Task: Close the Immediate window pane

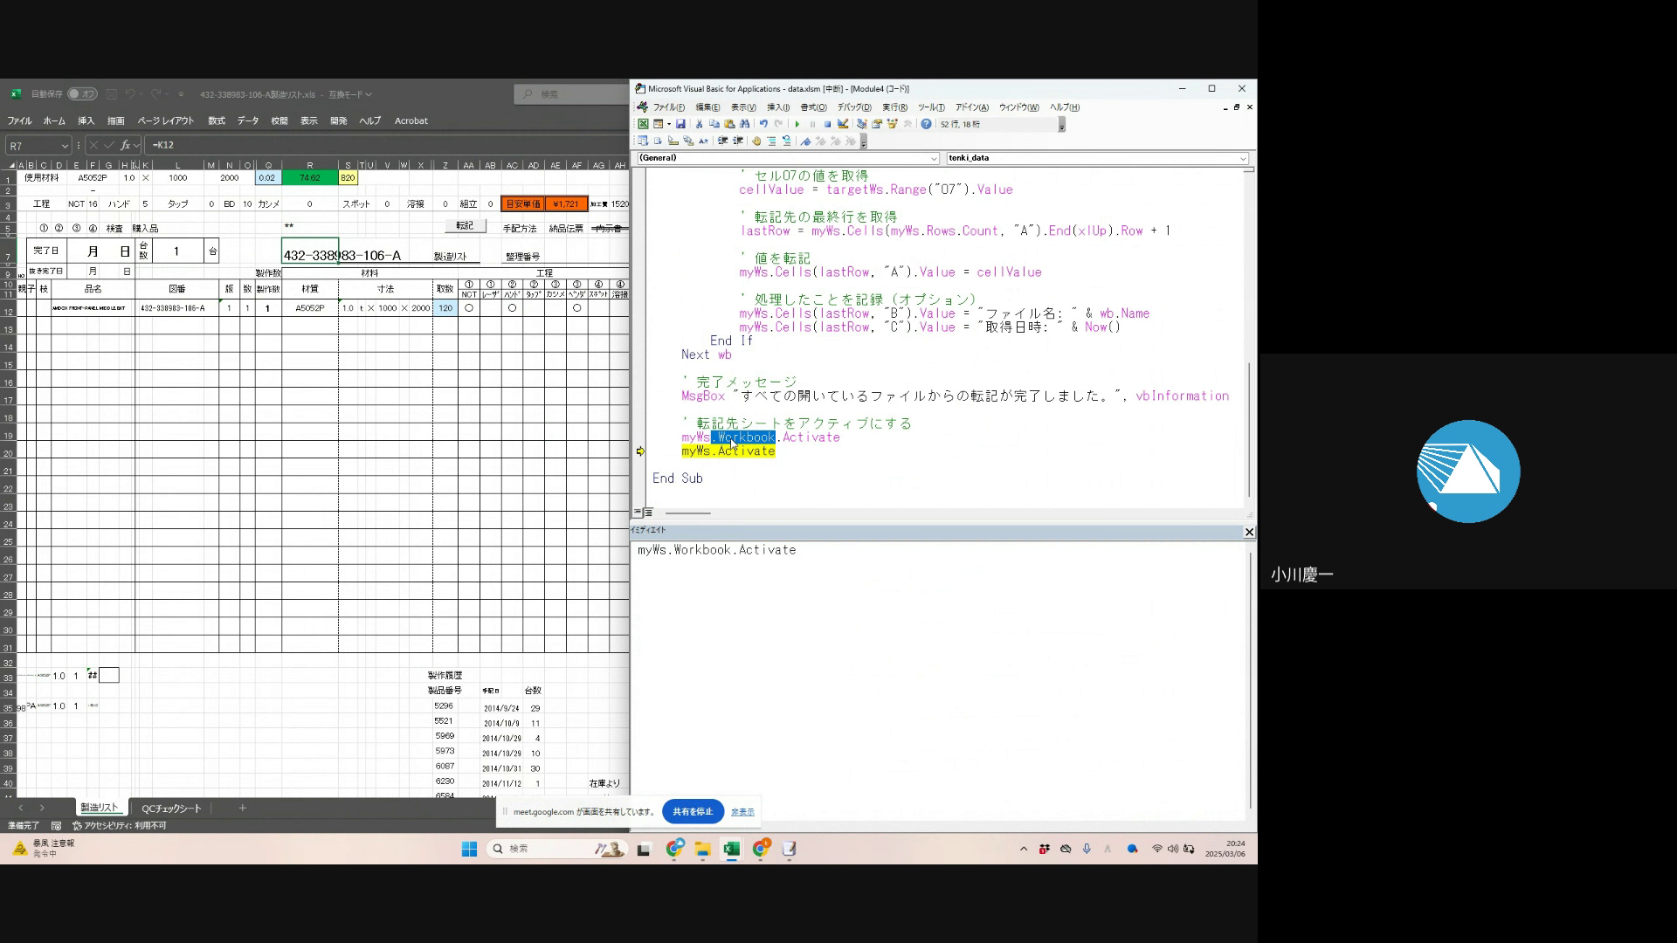Action: [x=1249, y=532]
